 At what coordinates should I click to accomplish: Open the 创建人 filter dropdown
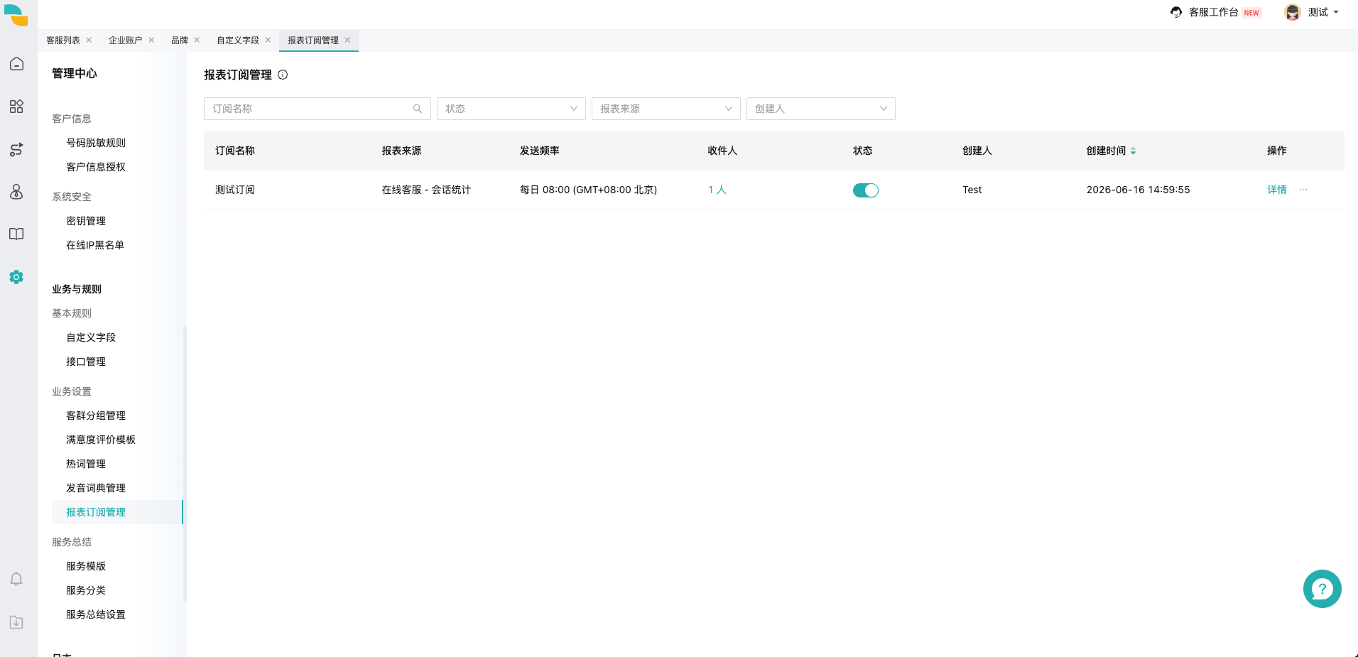(821, 109)
